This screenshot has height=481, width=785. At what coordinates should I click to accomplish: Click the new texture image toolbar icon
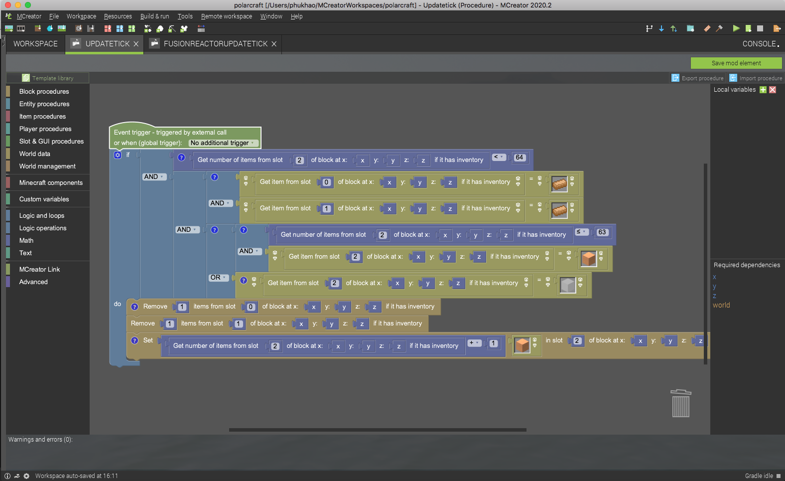point(9,28)
